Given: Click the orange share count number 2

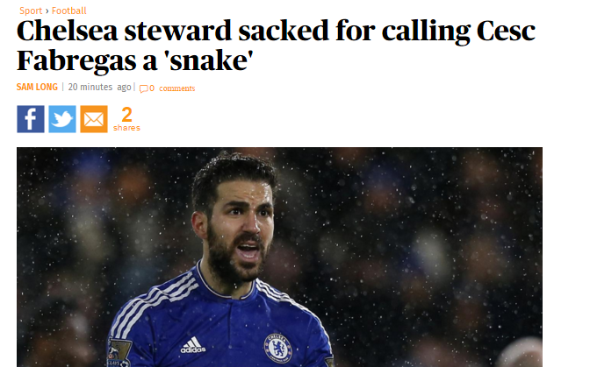Looking at the screenshot, I should tap(126, 115).
